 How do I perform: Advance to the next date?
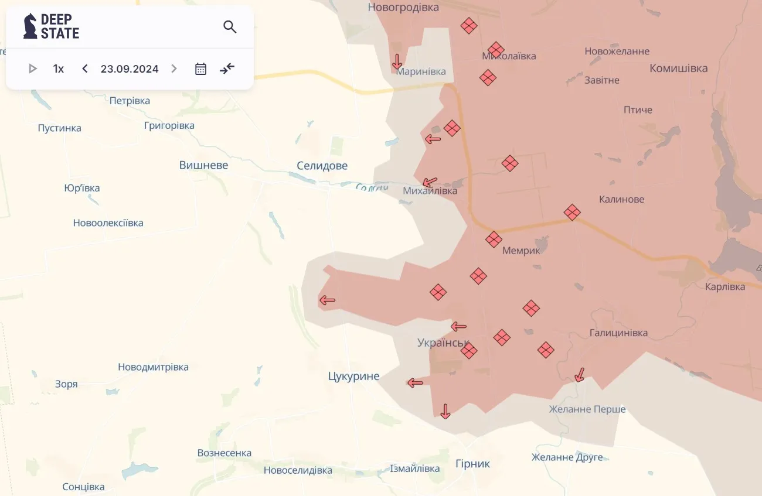(x=174, y=69)
